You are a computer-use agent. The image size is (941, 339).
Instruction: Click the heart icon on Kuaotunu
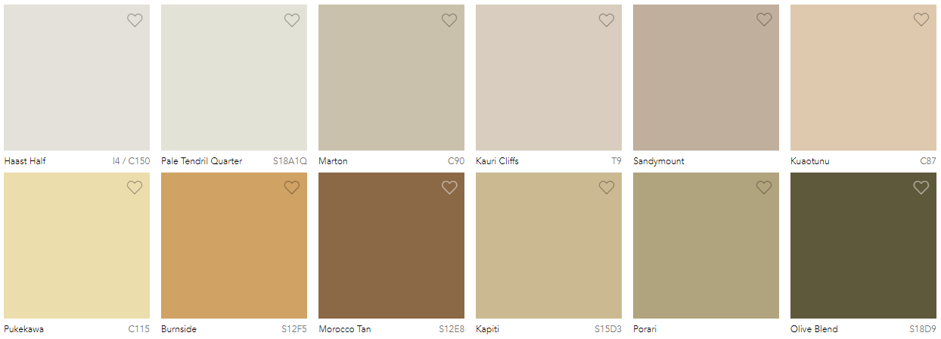(x=921, y=20)
